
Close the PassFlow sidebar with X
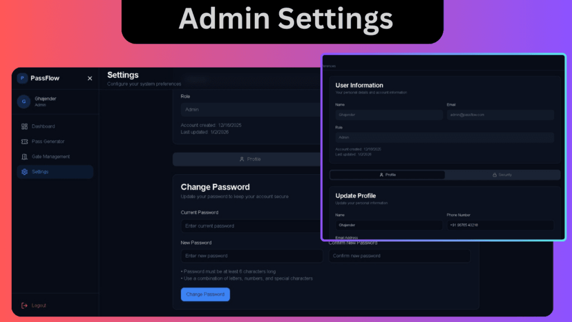click(x=90, y=78)
